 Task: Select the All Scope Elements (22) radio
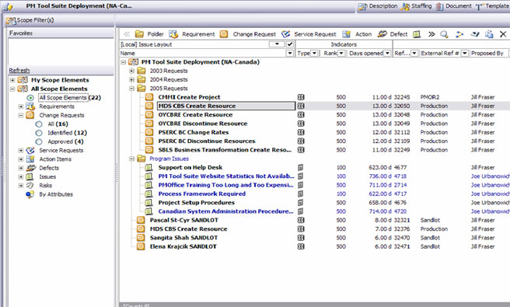tap(30, 98)
